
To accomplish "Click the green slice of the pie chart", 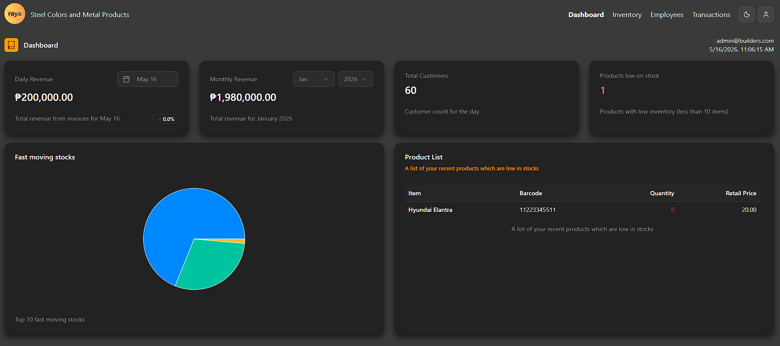I will coord(210,264).
